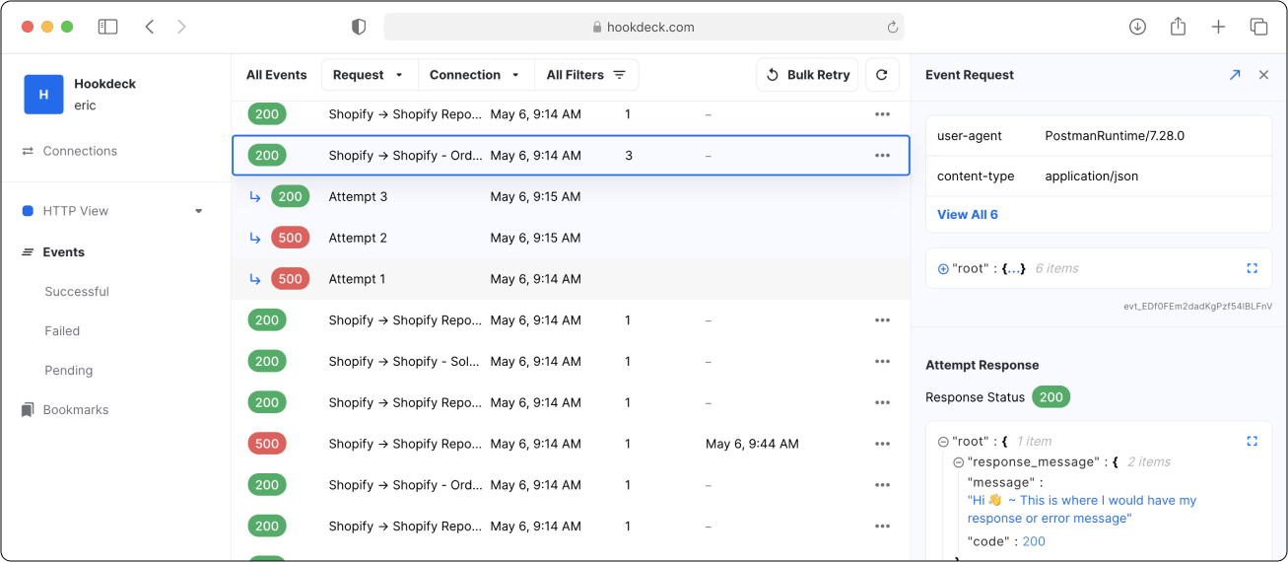Open Event Request in new view arrow
This screenshot has width=1288, height=562.
coord(1235,75)
